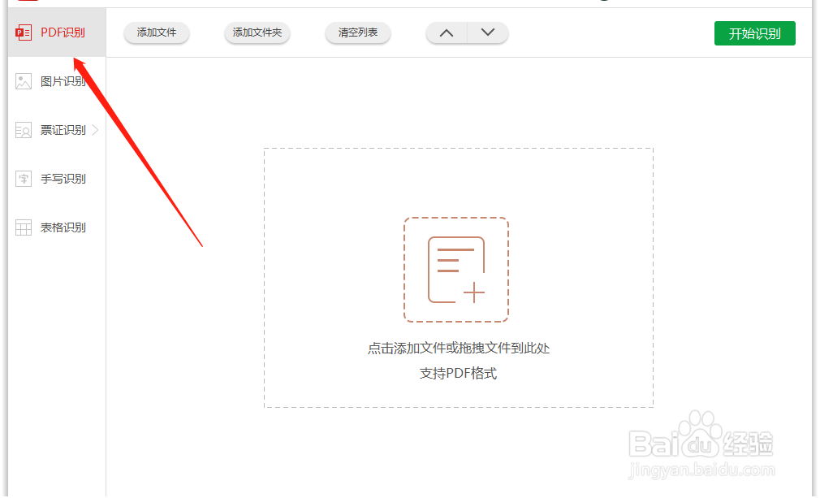Click the 图片识别 image recognition icon
Viewport: 820px width, 498px height.
(x=22, y=80)
